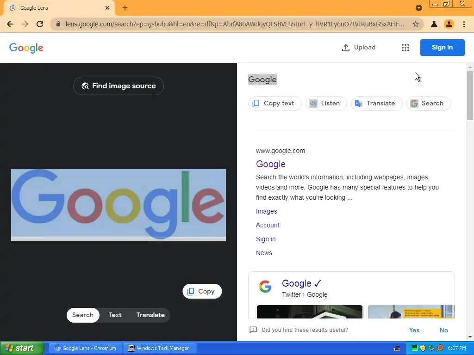This screenshot has height=355, width=474.
Task: Click the scrollbar up arrow
Action: [470, 67]
